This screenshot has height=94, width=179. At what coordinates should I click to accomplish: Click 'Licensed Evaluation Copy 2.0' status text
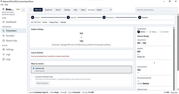[x=38, y=92]
